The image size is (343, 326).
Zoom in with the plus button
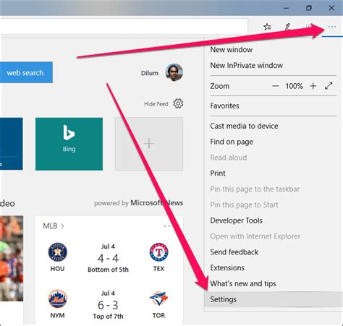[313, 86]
